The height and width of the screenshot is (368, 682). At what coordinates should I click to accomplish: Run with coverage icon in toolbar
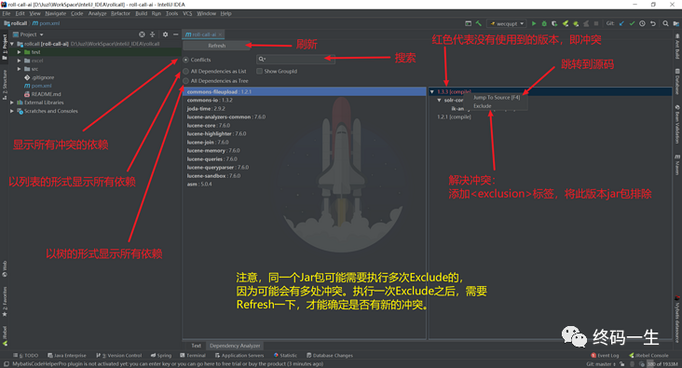pyautogui.click(x=554, y=23)
